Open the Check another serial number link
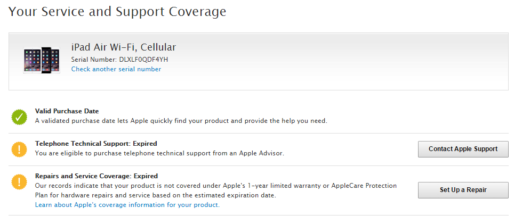 (116, 69)
